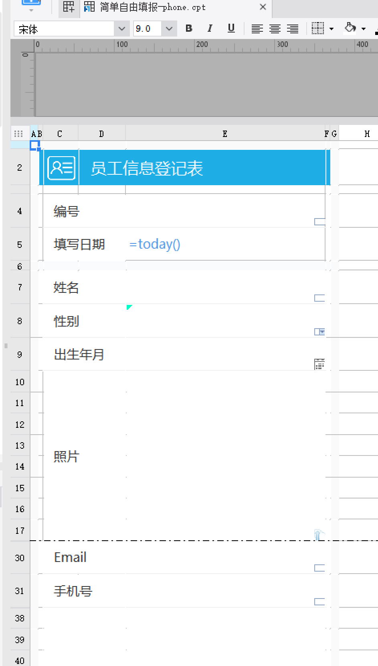Expand the border style dropdown arrow
Image resolution: width=378 pixels, height=666 pixels.
(332, 29)
